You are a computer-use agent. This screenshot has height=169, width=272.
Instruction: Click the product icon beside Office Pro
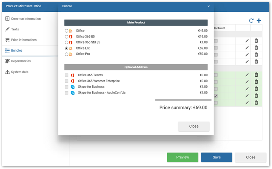click(71, 54)
